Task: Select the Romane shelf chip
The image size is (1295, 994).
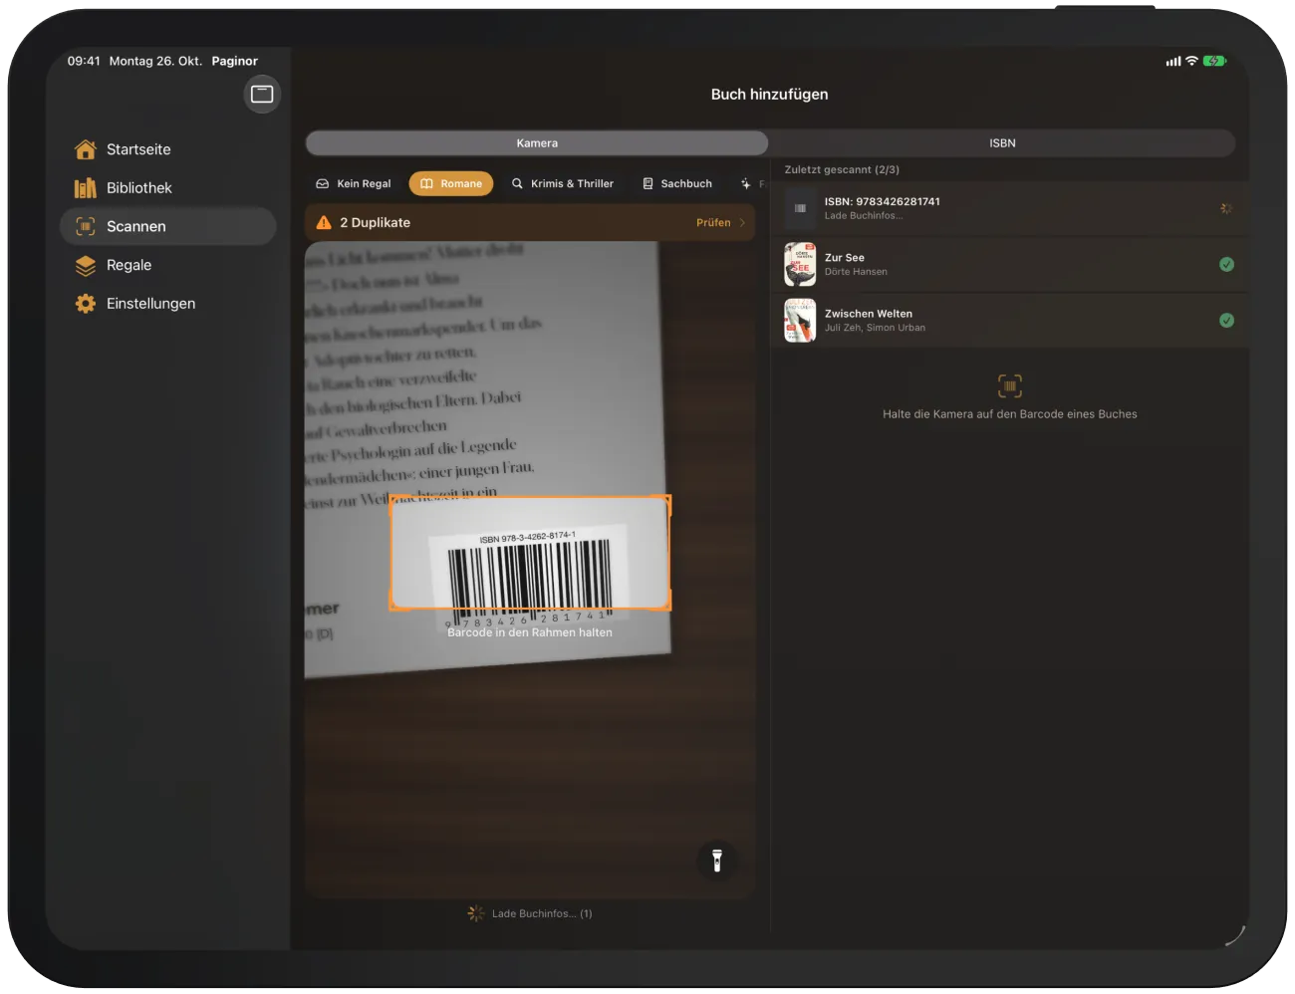Action: tap(451, 184)
